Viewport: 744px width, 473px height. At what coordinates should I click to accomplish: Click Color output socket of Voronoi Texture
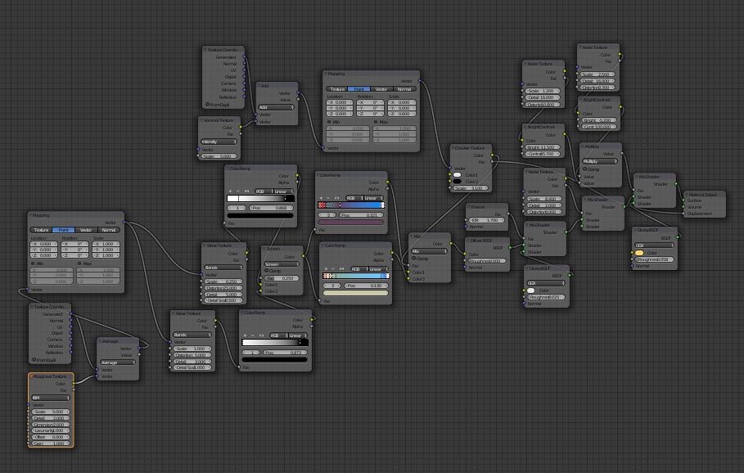click(x=241, y=127)
